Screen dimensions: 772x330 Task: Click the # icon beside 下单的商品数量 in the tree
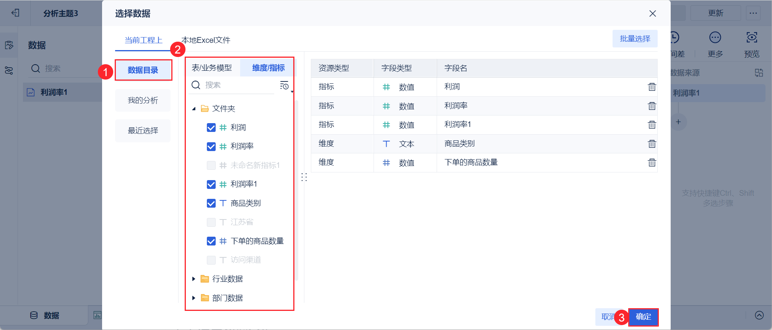pos(223,241)
